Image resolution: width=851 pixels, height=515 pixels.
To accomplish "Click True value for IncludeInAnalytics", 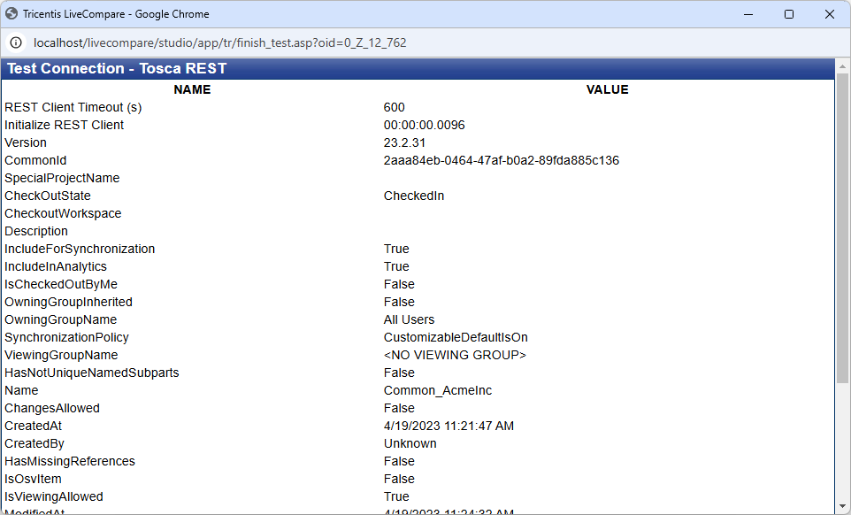I will (396, 266).
